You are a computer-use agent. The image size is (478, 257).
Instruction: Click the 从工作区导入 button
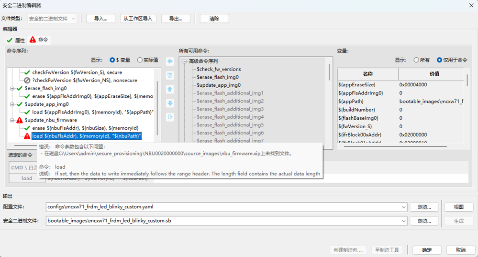(138, 19)
